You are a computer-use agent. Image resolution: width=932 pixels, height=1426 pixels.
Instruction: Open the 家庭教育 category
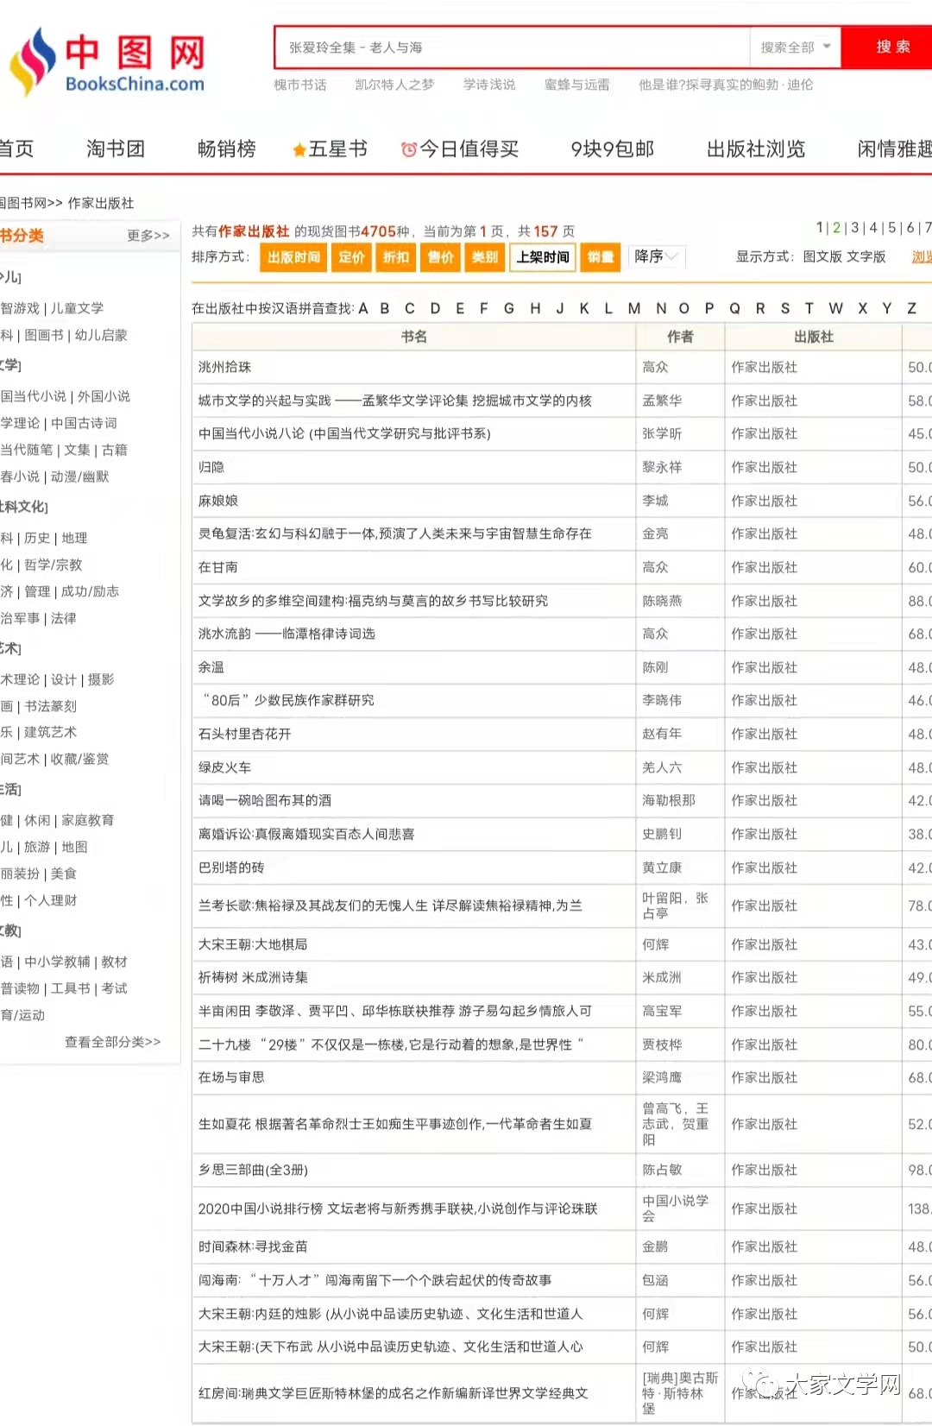coord(88,820)
